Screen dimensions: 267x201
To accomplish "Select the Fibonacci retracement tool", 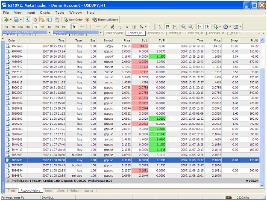I will click(x=120, y=27).
